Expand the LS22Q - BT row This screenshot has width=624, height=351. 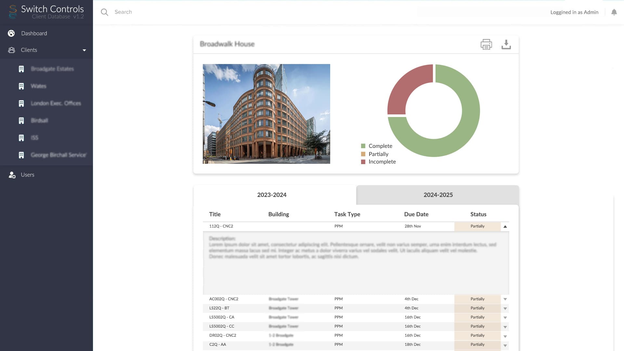[505, 308]
